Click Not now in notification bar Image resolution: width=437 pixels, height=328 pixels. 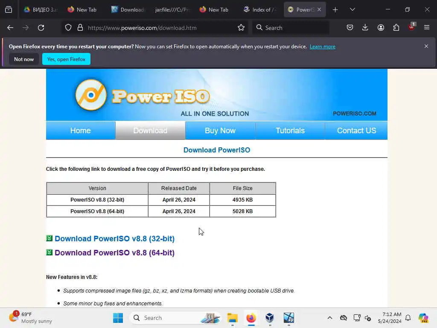(x=24, y=59)
